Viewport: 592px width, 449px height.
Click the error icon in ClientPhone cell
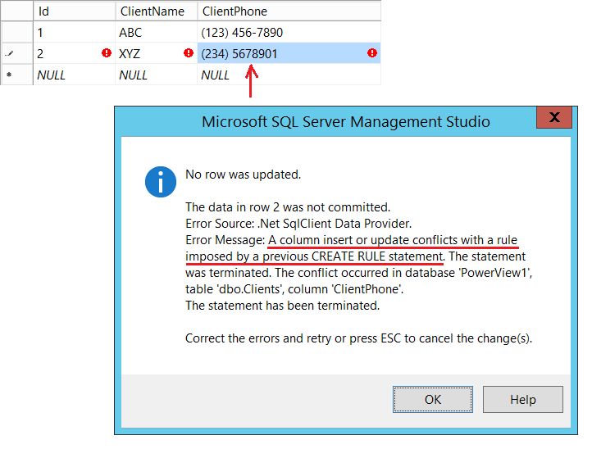click(x=372, y=52)
